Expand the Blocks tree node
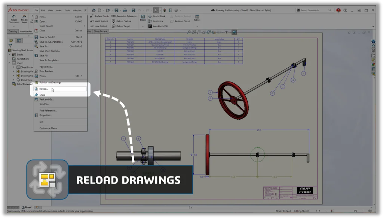The height and width of the screenshot is (218, 383). click(10, 55)
